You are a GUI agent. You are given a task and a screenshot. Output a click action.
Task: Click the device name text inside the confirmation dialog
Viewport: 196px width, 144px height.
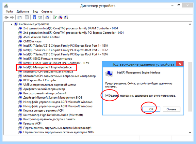pos(139,72)
